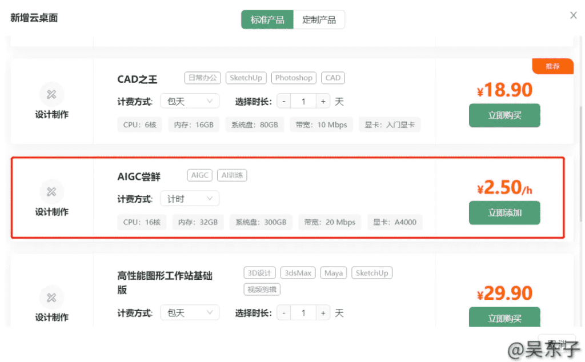Decrease 高性能图形工作站 duration with minus button
This screenshot has width=585, height=362.
tap(284, 313)
